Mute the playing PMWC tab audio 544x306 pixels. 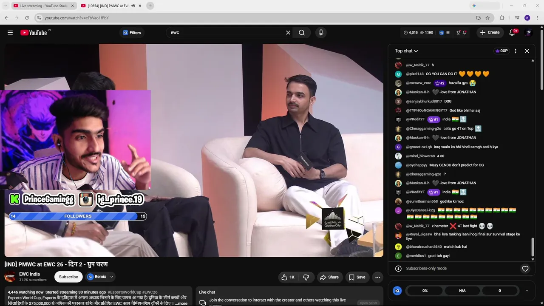click(x=133, y=6)
